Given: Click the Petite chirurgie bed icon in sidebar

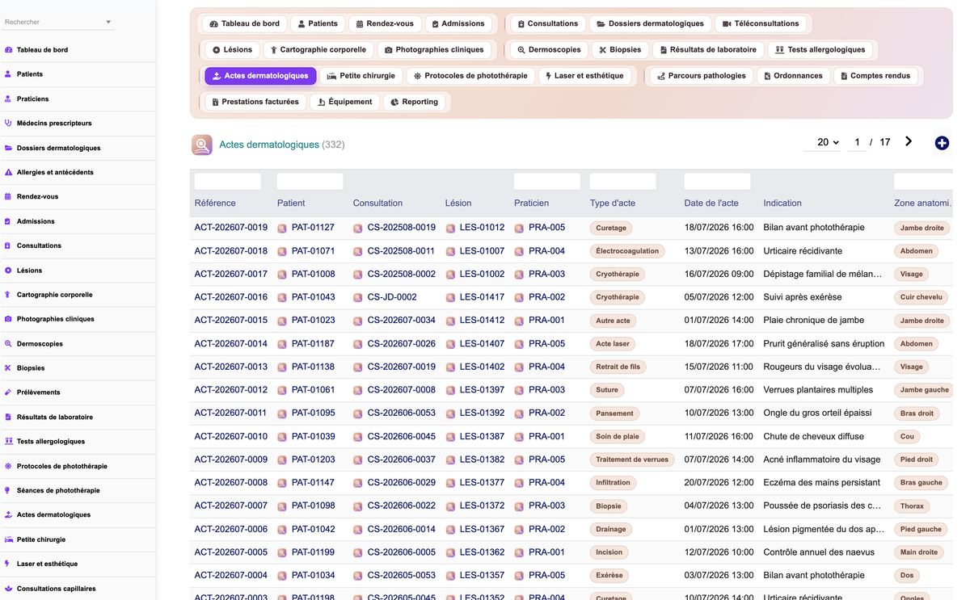Looking at the screenshot, I should point(8,539).
